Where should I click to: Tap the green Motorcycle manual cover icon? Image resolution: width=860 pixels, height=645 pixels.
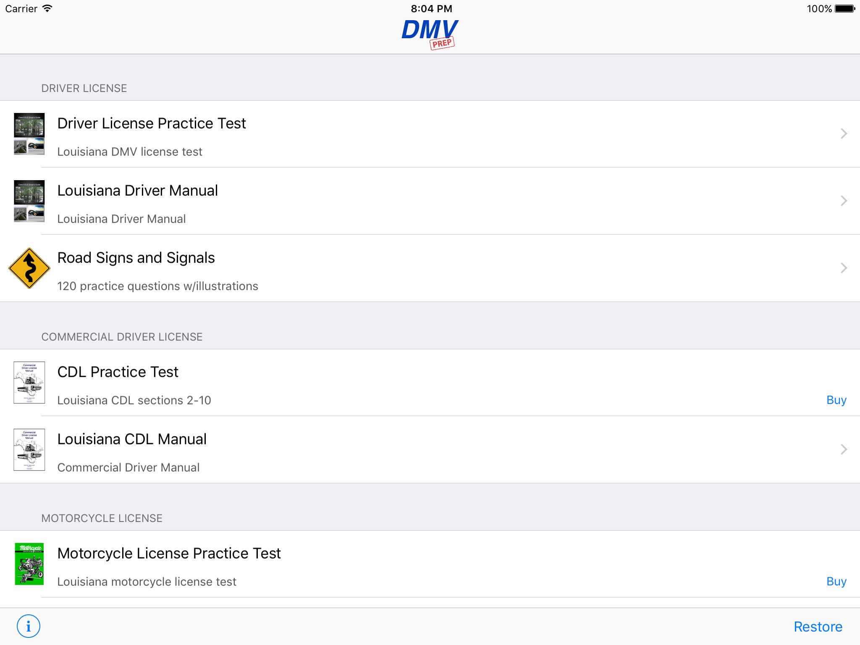click(x=29, y=564)
